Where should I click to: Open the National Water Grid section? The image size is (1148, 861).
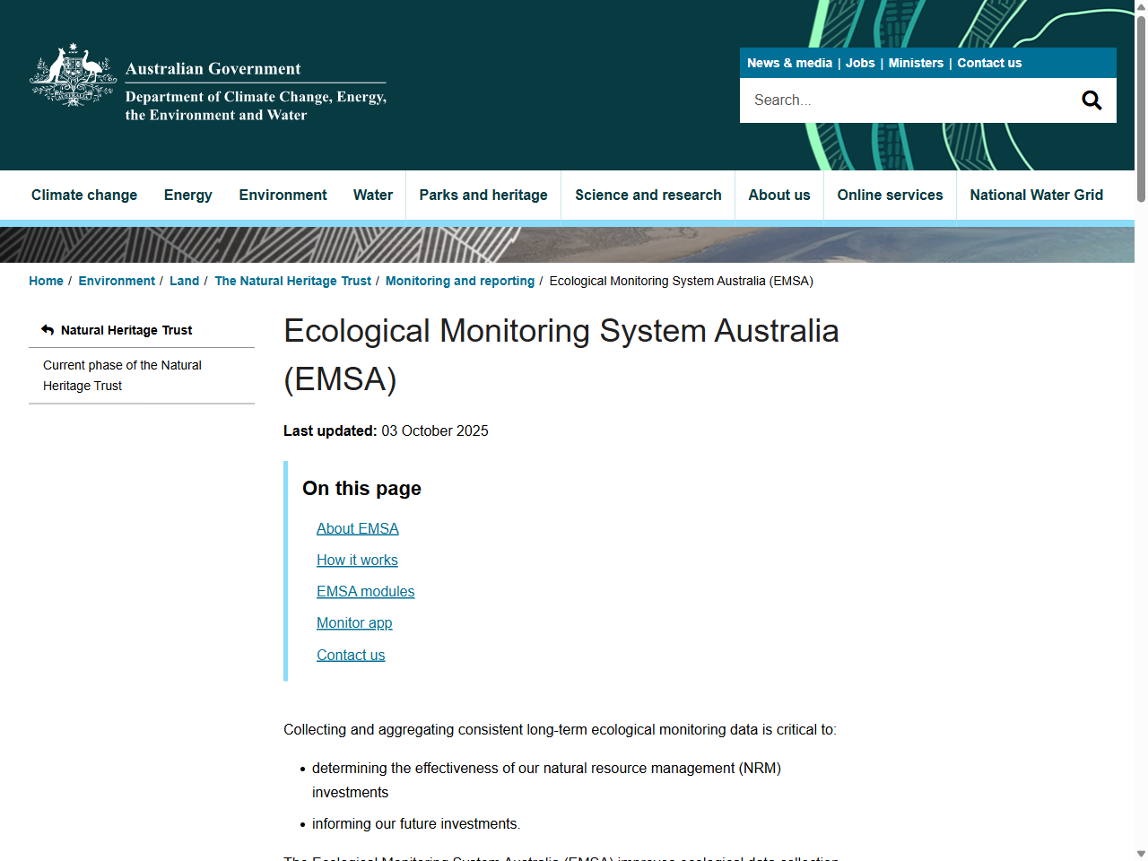coord(1036,195)
